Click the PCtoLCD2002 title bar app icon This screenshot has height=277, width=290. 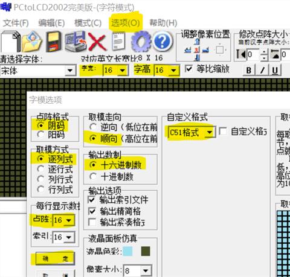(6, 7)
